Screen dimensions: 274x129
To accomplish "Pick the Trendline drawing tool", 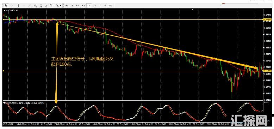I will pos(29,5).
